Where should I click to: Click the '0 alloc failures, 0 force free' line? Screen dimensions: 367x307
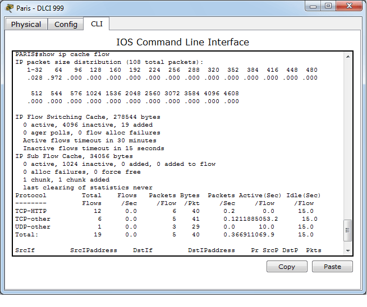tap(82, 172)
